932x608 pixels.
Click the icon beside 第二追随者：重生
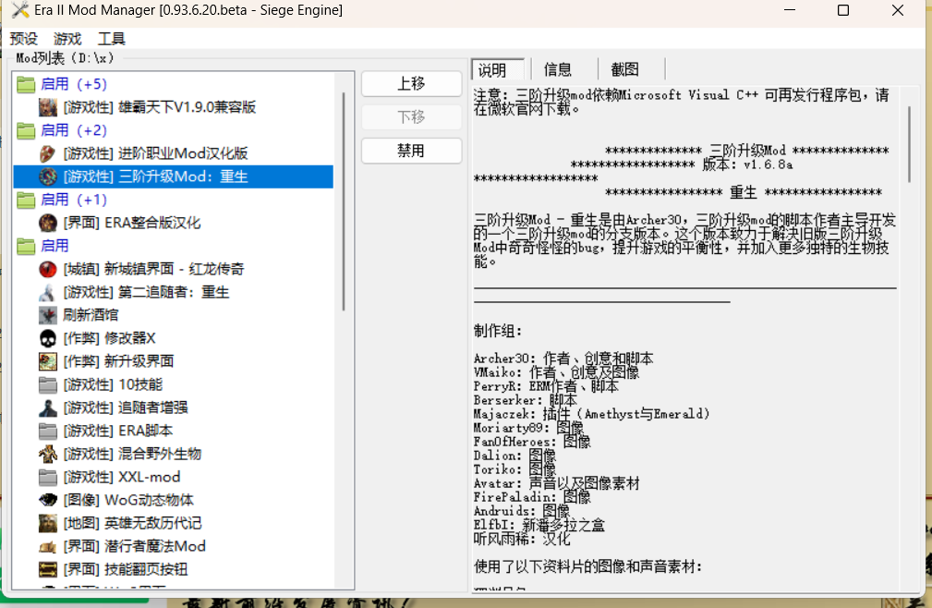click(x=48, y=292)
